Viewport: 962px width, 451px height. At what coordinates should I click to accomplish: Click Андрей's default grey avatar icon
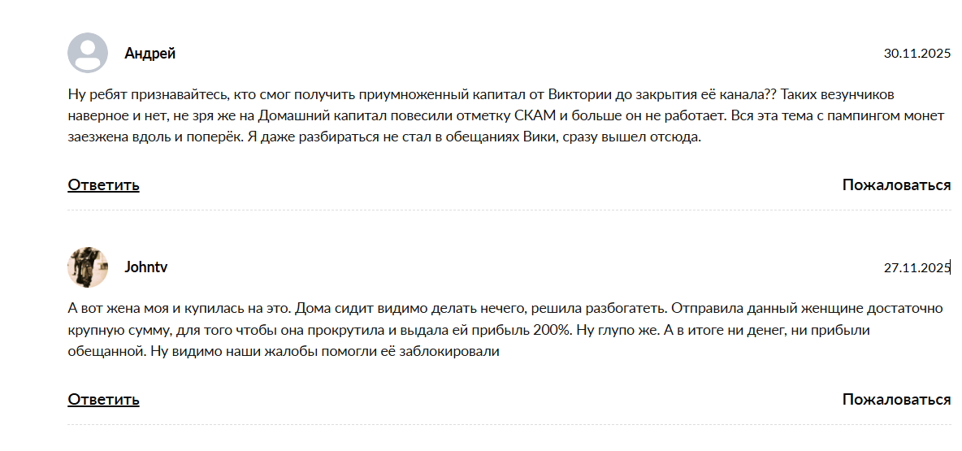point(88,53)
